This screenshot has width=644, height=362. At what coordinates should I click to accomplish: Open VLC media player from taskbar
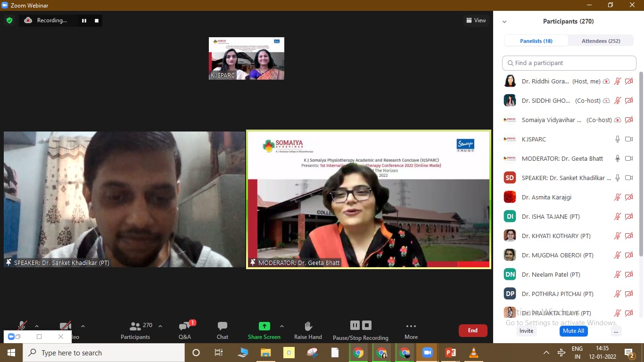tap(474, 353)
